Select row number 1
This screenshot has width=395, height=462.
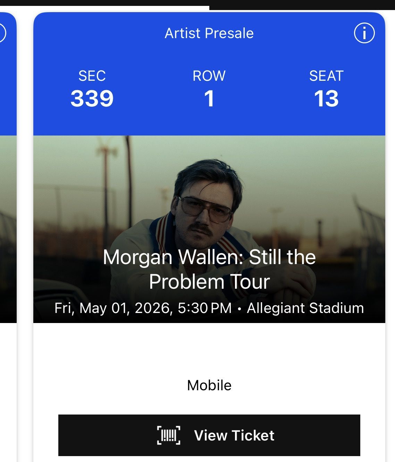(x=209, y=98)
